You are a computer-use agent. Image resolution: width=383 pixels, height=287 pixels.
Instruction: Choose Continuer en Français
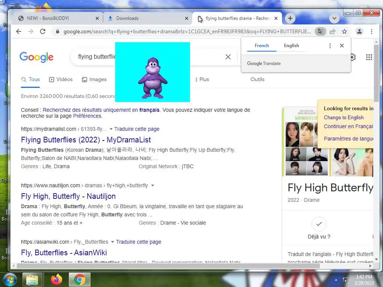click(348, 126)
